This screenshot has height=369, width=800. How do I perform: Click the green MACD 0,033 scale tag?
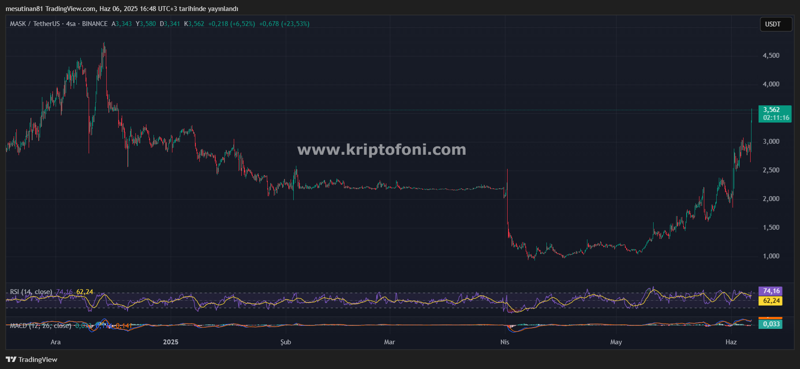point(770,324)
